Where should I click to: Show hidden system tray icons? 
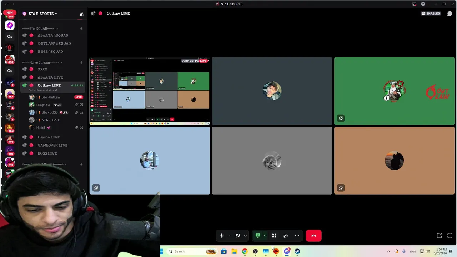click(x=388, y=251)
